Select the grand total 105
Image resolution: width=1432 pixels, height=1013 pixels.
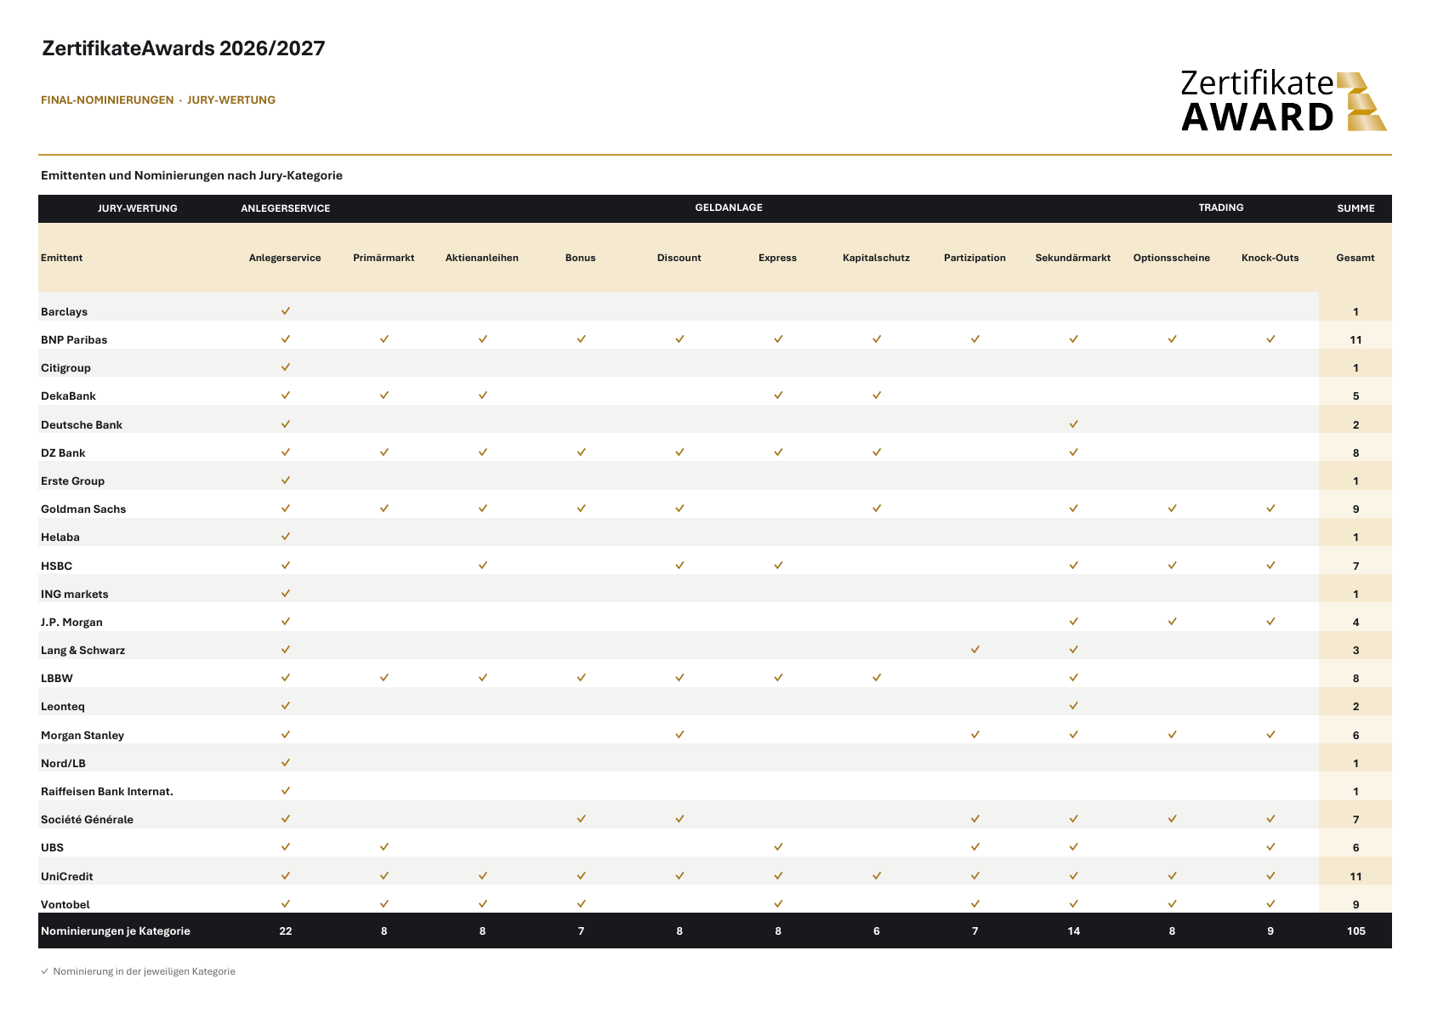coord(1356,931)
